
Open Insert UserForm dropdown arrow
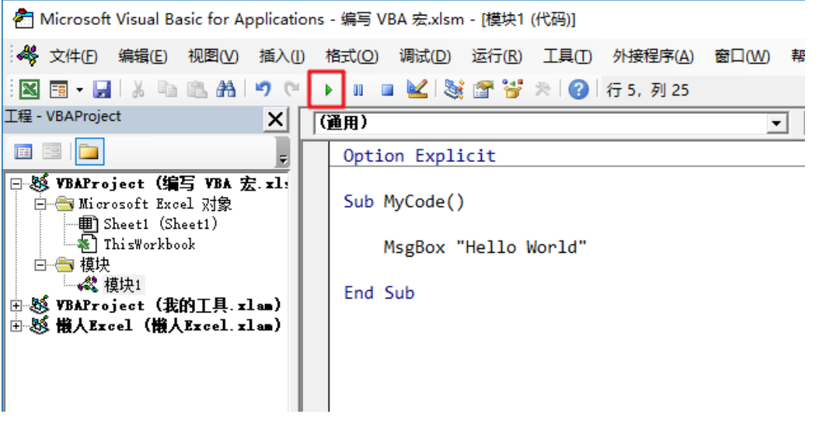click(79, 91)
